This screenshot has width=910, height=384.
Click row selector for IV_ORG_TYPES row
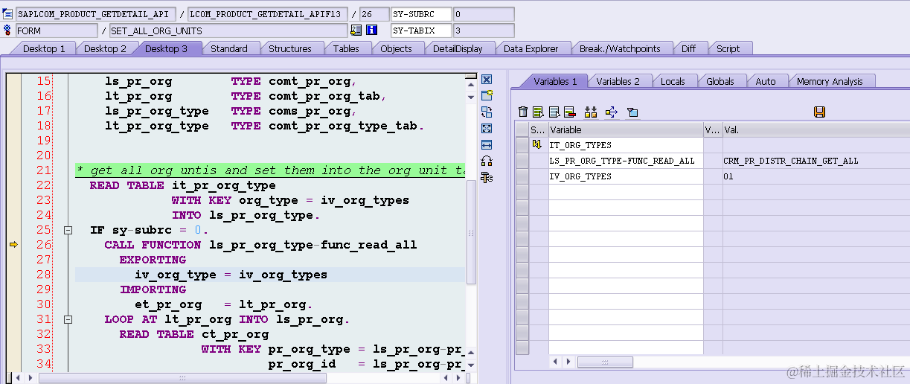(x=522, y=176)
